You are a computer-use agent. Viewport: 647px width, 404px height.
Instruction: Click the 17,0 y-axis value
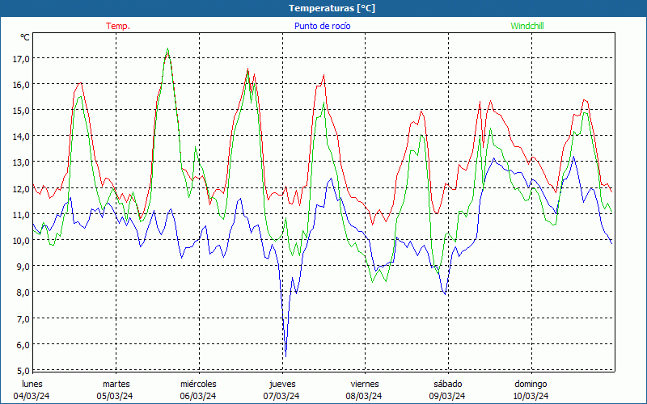[x=21, y=59]
